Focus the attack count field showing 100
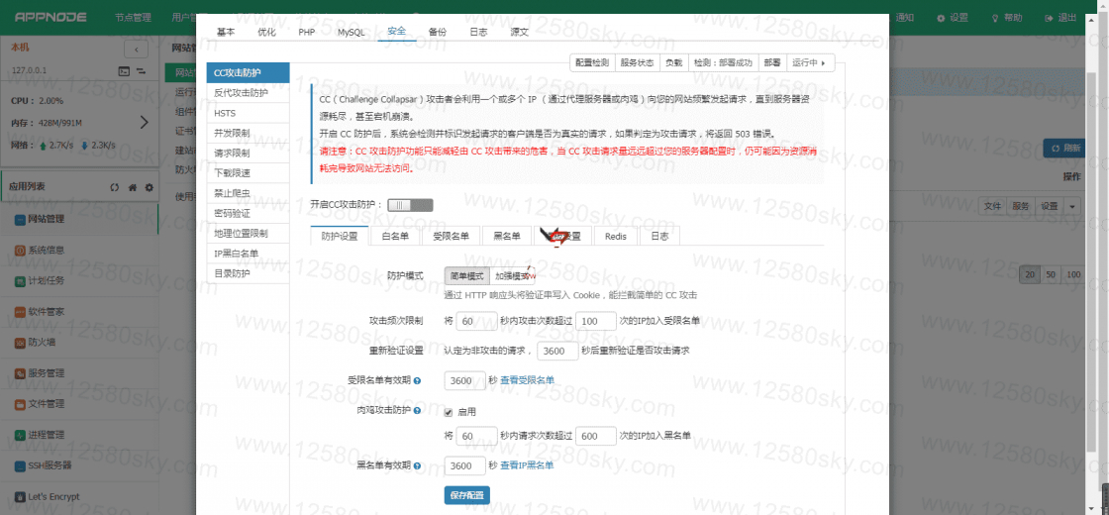The image size is (1109, 515). coord(596,321)
